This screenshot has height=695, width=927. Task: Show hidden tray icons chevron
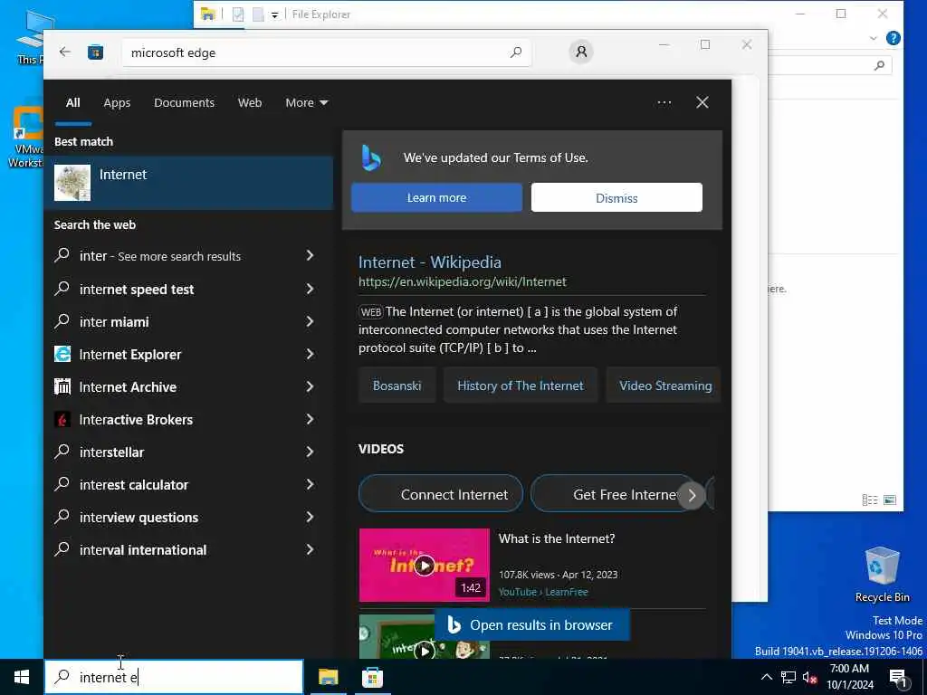click(766, 677)
